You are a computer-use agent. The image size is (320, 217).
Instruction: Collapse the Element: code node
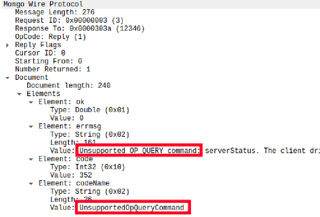31,159
